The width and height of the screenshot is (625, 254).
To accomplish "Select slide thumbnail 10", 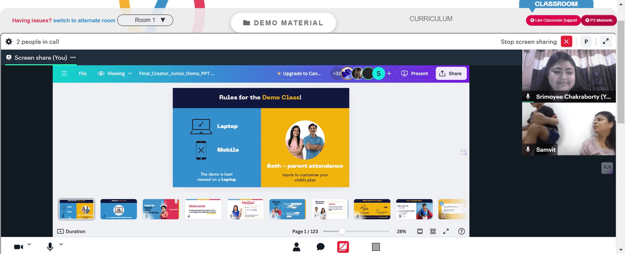I will [x=452, y=209].
